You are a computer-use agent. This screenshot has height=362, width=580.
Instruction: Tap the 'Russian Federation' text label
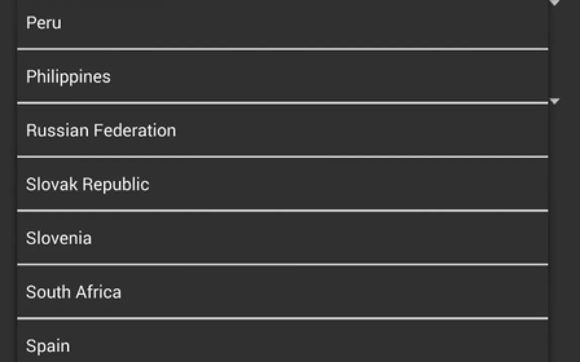click(x=101, y=130)
